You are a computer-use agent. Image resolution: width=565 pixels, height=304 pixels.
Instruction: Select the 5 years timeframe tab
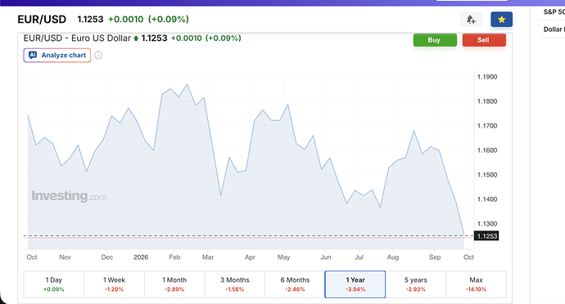click(x=416, y=284)
